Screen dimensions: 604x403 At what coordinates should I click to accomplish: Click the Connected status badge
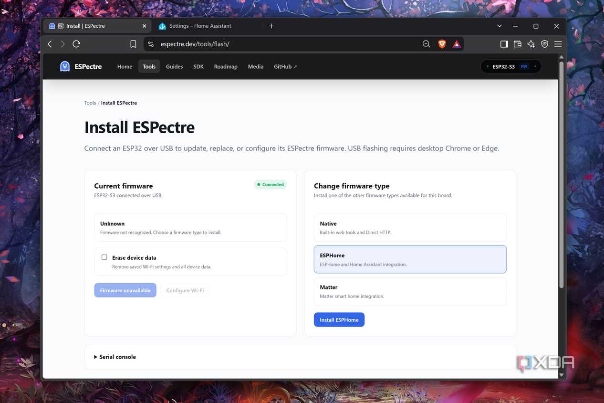271,184
